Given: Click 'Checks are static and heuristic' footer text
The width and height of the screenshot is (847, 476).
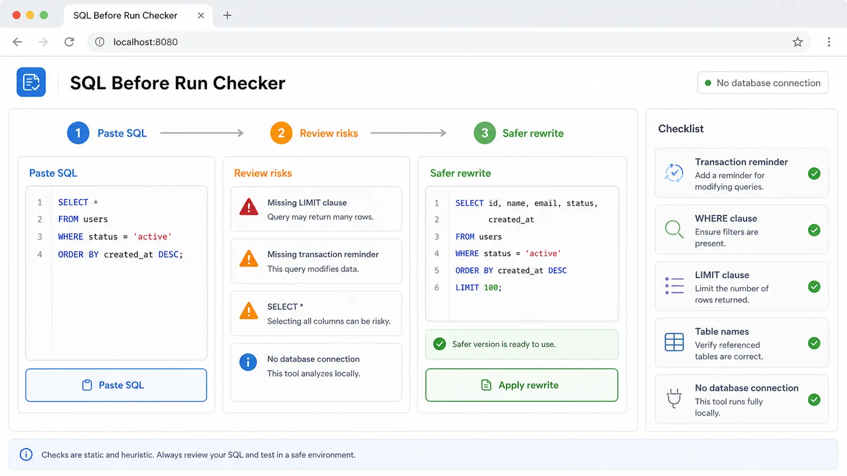Looking at the screenshot, I should pos(199,455).
